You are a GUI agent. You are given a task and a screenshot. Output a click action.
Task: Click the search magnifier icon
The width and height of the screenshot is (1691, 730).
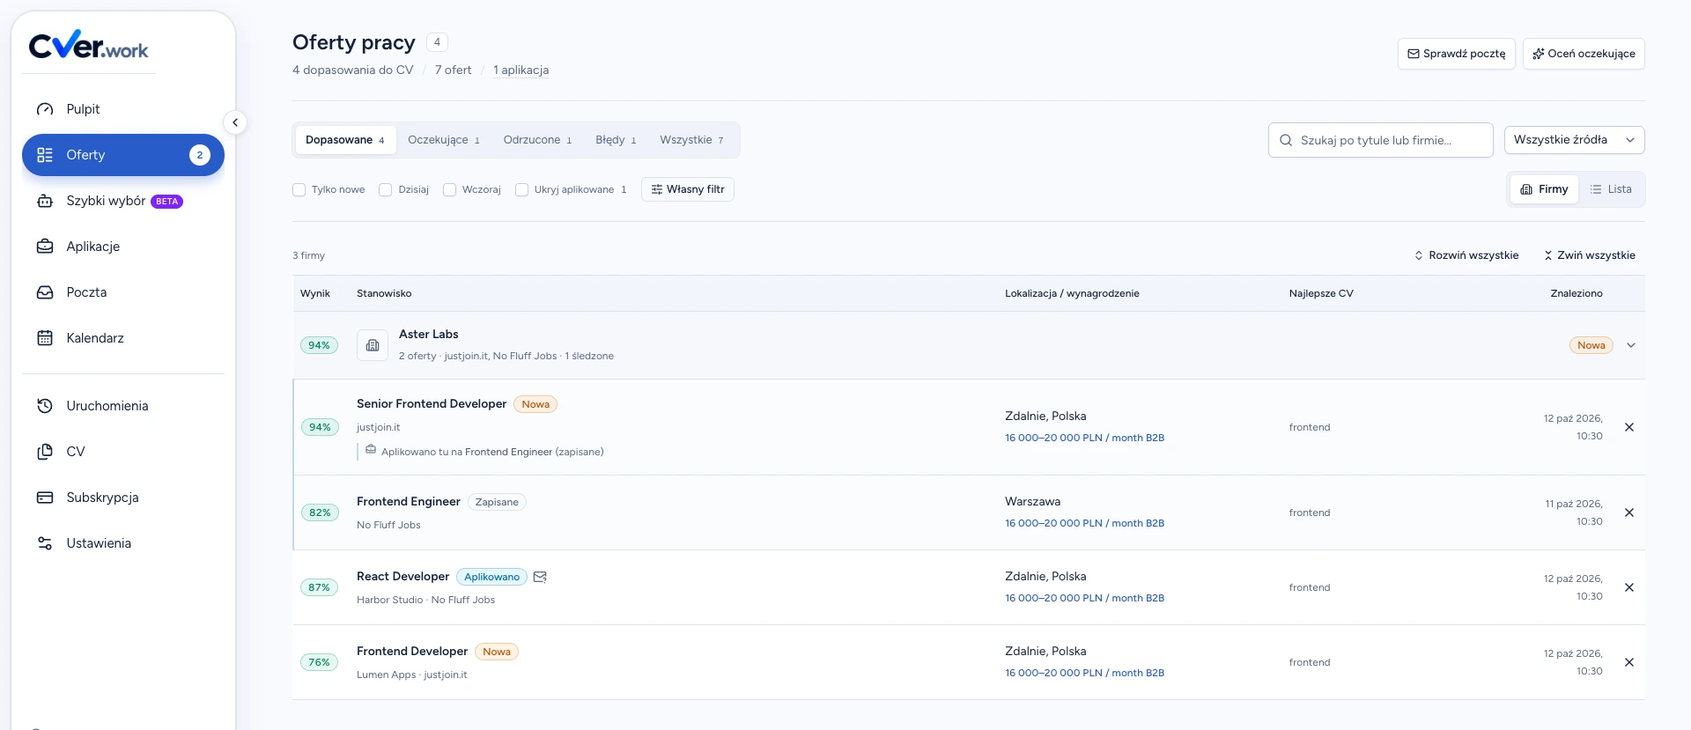[x=1286, y=140]
